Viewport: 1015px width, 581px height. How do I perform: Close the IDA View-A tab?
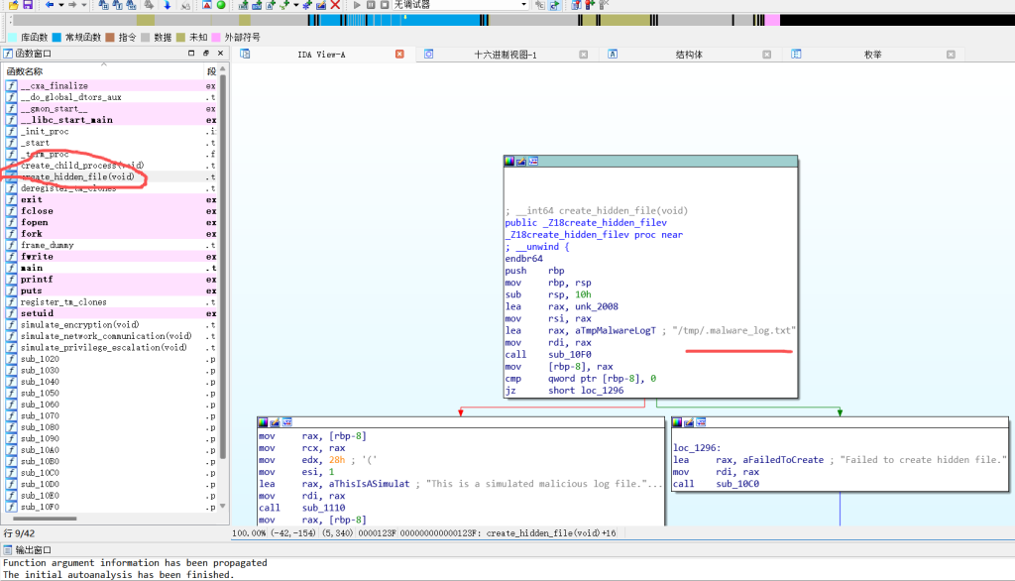[399, 55]
